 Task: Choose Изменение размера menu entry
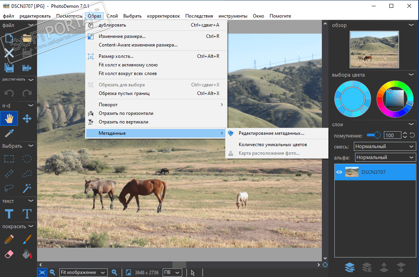pyautogui.click(x=156, y=36)
